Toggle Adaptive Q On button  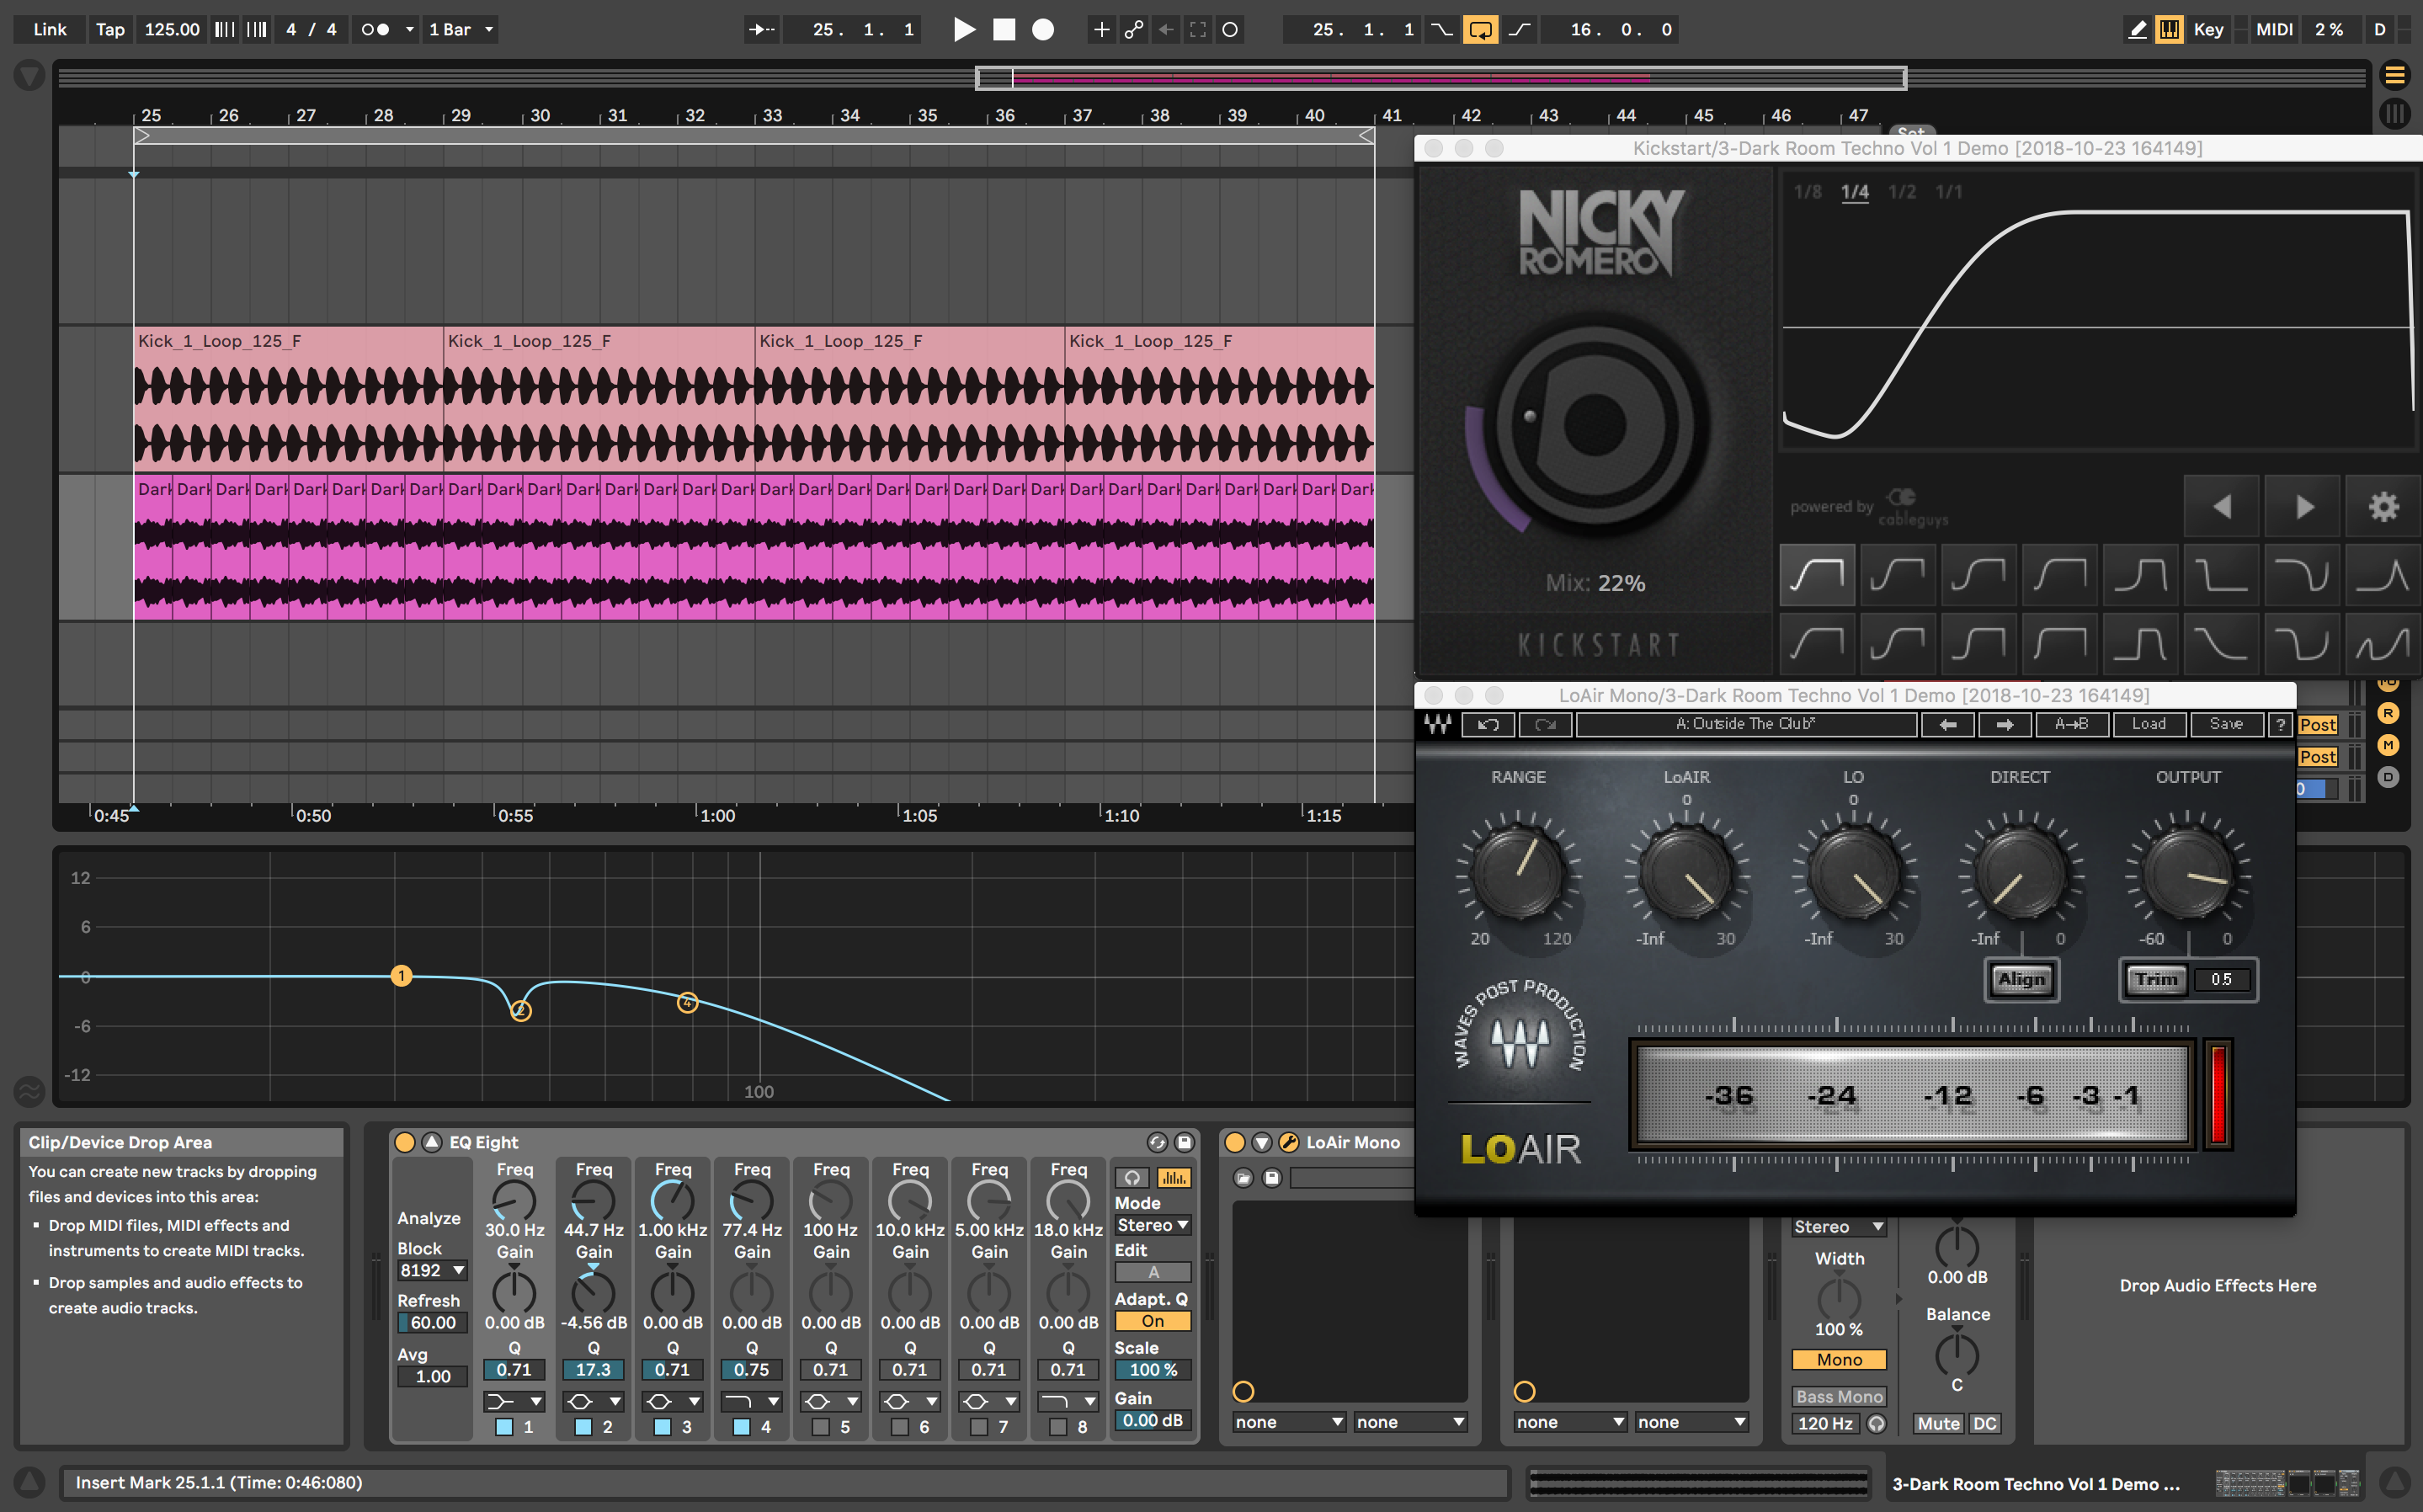pos(1152,1321)
